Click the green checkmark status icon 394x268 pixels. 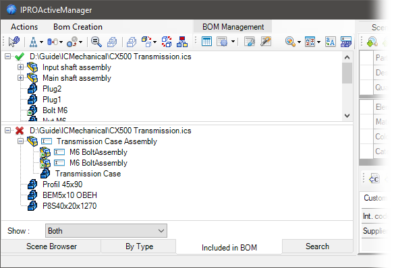click(20, 57)
